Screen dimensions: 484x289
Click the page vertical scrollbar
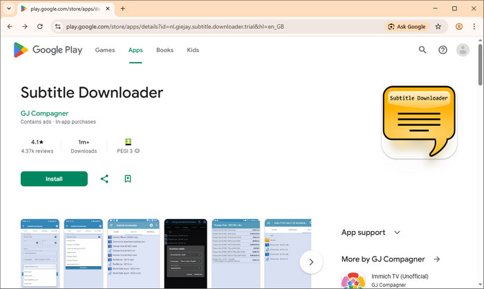pos(480,64)
